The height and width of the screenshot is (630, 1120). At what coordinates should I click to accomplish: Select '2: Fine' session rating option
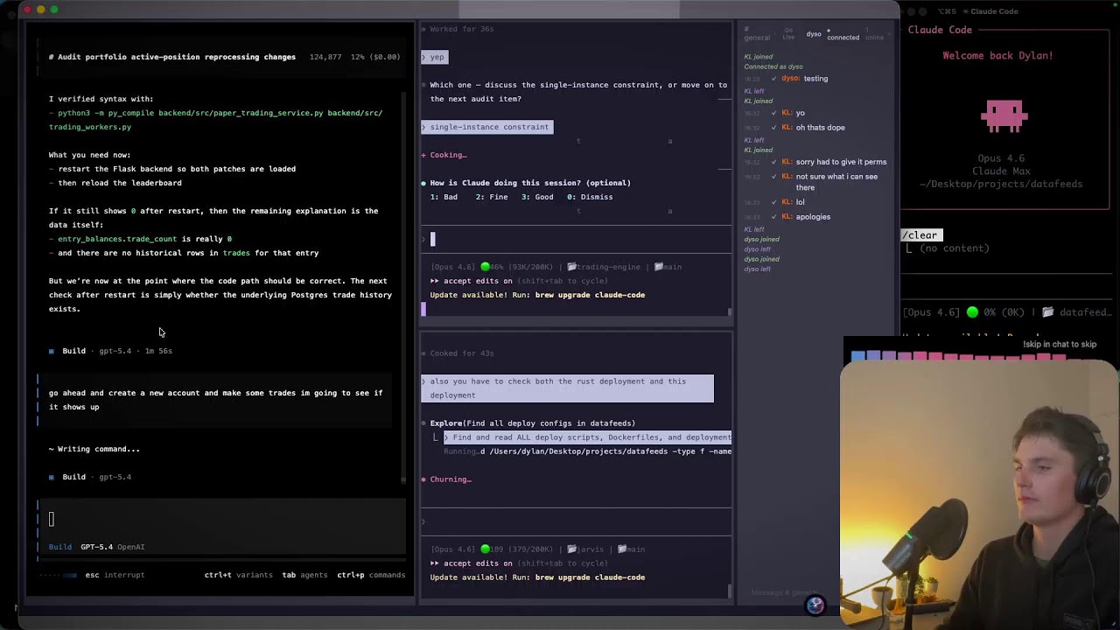point(492,197)
